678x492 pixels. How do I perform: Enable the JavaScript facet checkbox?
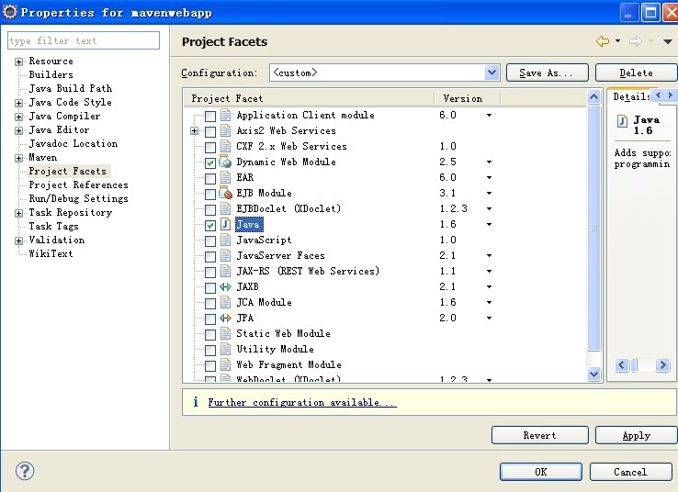[210, 240]
